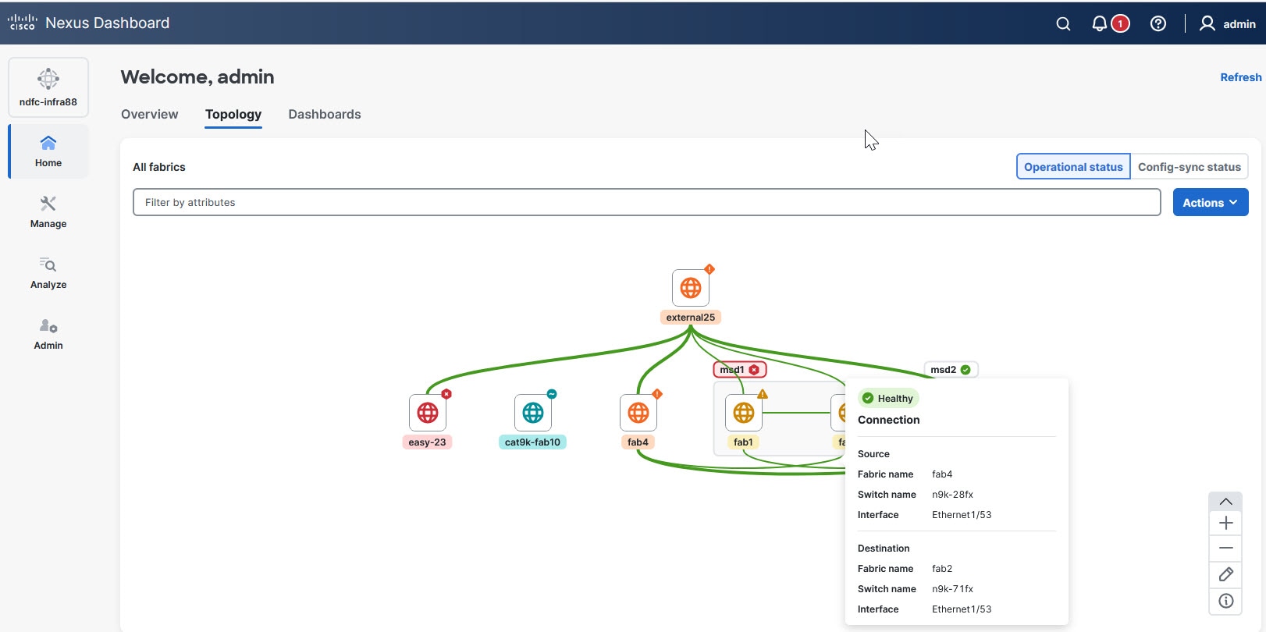Select the ndfc-infra88 cluster tile
1266x632 pixels.
point(48,87)
